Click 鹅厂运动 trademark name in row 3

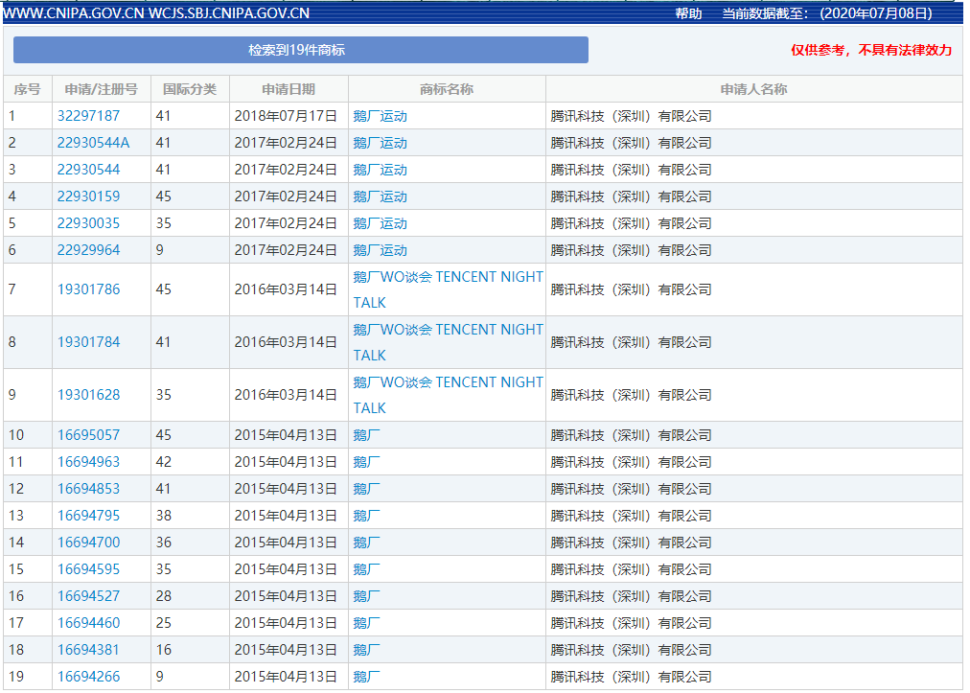point(380,170)
